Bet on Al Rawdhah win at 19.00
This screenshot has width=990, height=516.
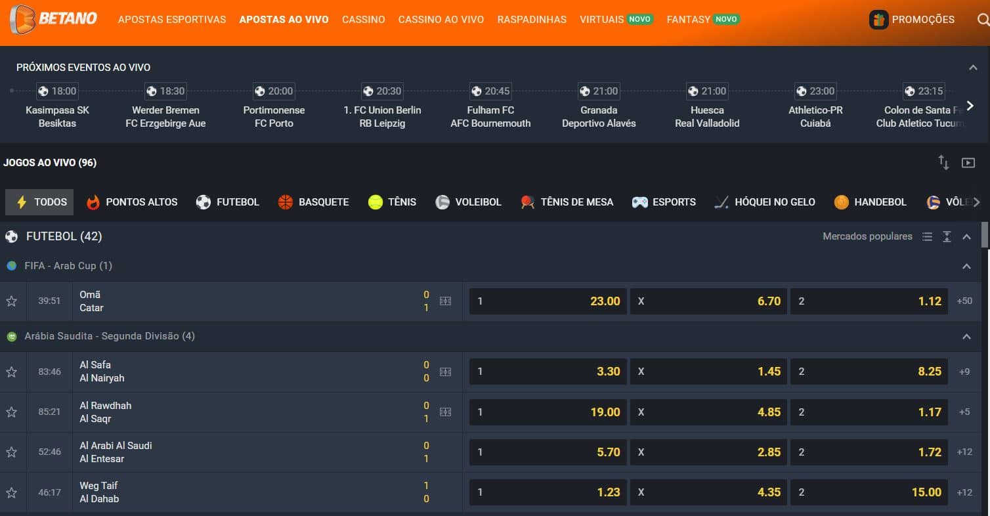548,412
